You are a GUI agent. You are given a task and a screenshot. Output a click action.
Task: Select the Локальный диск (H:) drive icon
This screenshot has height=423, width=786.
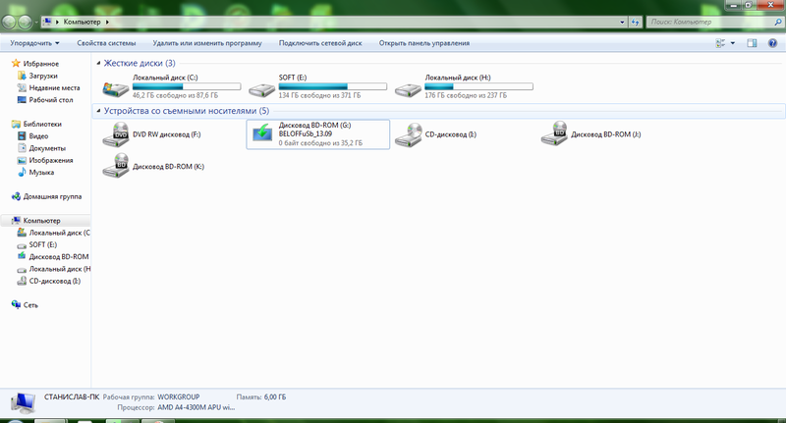(408, 89)
